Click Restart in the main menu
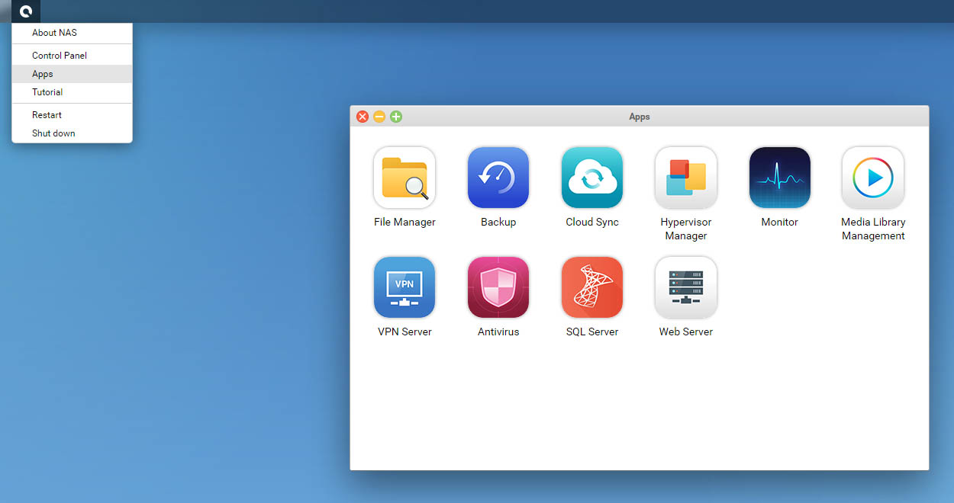The height and width of the screenshot is (503, 954). click(47, 115)
